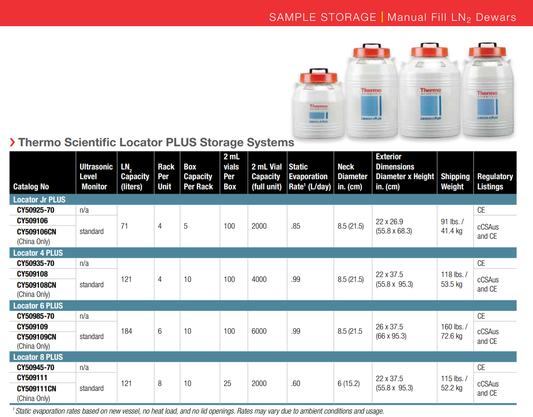Viewport: 533px width, 417px height.
Task: Select catalog number CY509108
Action: [x=32, y=274]
